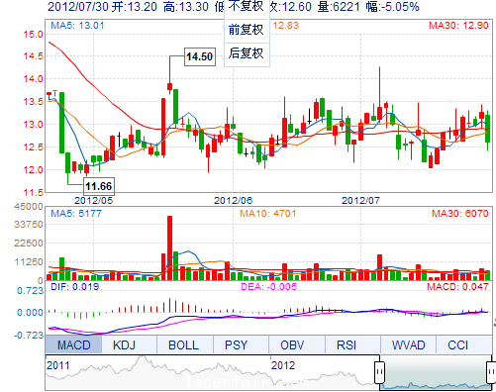Switch to the MACD indicator tab

point(73,344)
